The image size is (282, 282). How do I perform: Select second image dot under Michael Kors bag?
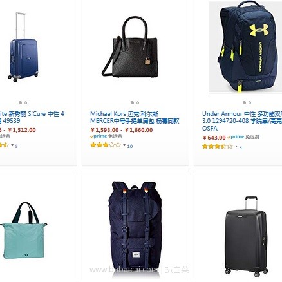point(138,103)
